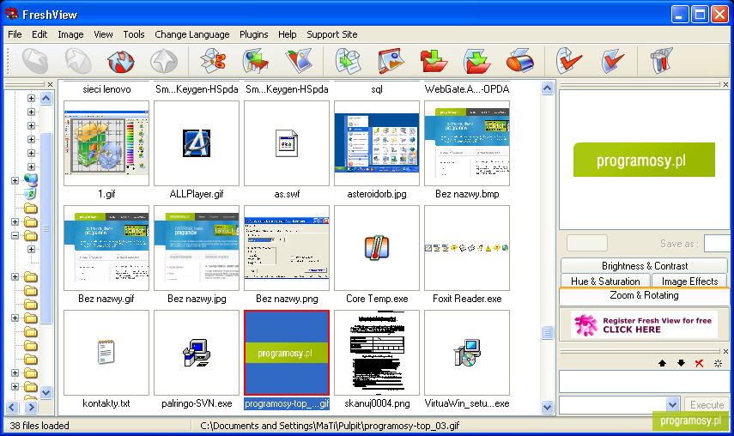Image resolution: width=734 pixels, height=436 pixels.
Task: Open the Change Language menu
Action: pos(192,34)
